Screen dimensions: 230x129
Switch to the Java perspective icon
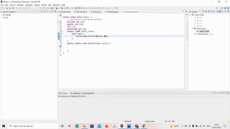[x=225, y=8]
